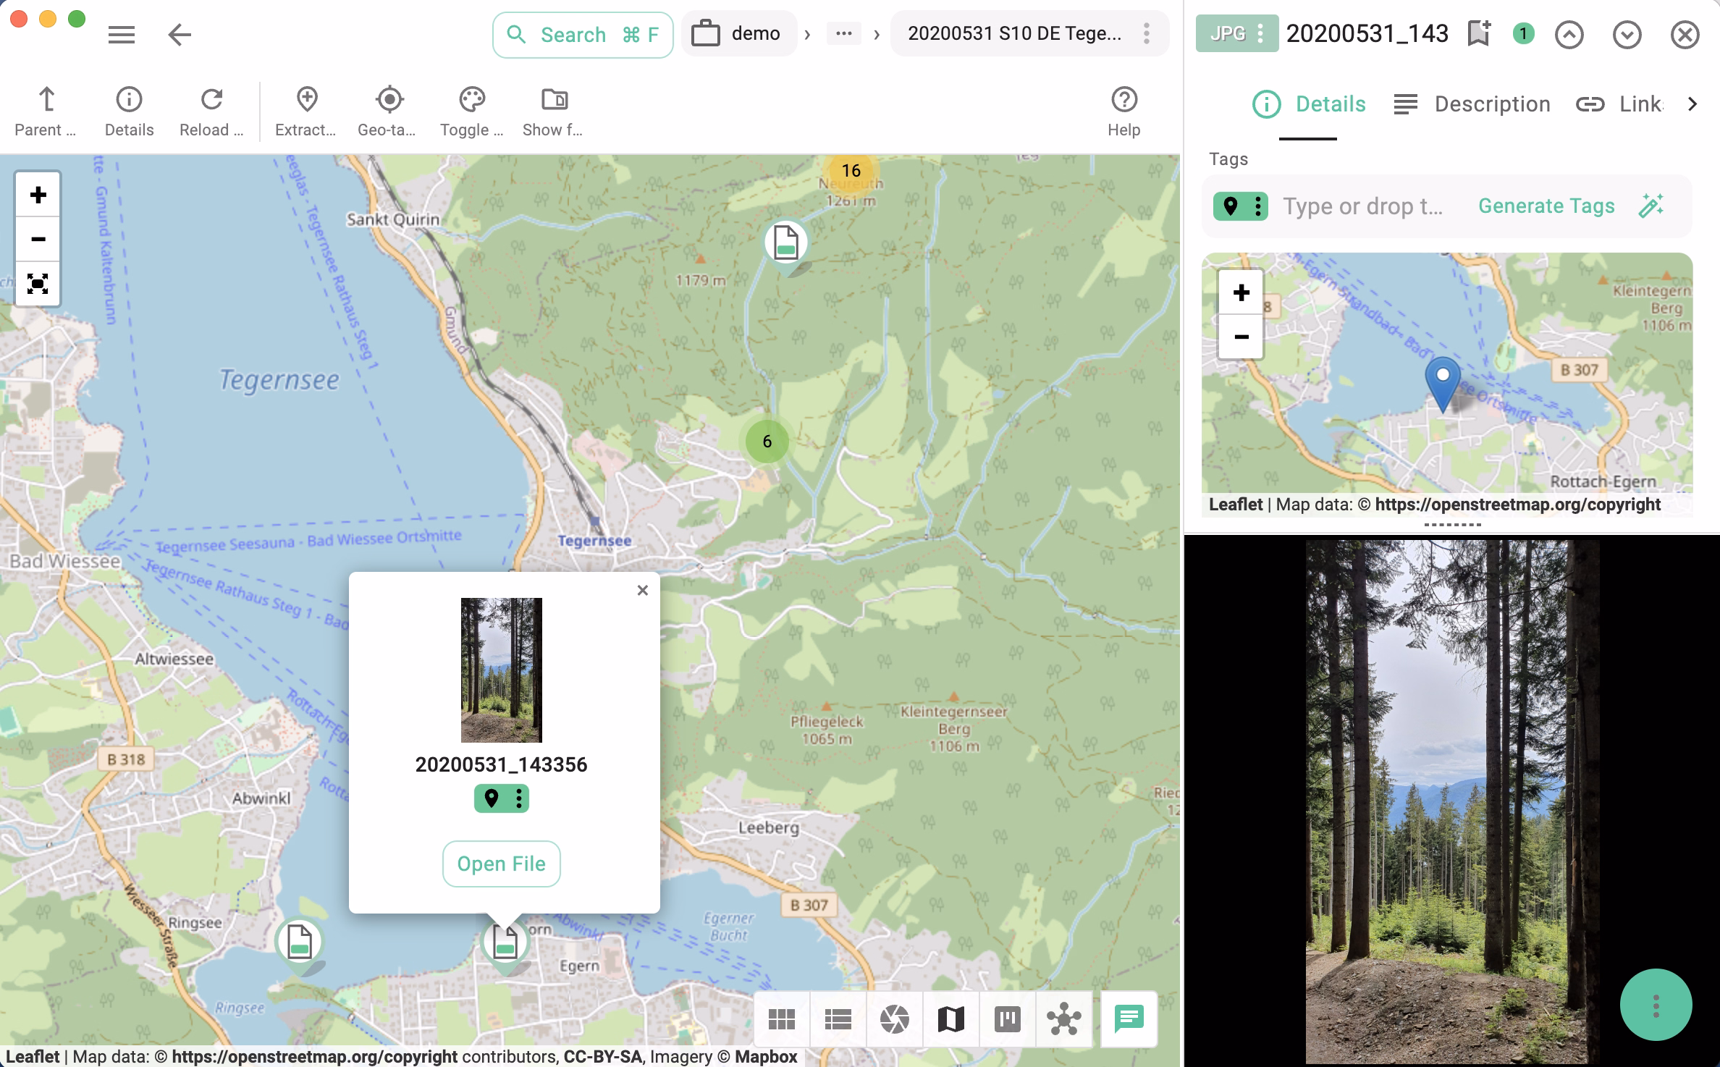Expand the breadcrumb ellipsis menu
The width and height of the screenshot is (1720, 1067).
(x=843, y=33)
